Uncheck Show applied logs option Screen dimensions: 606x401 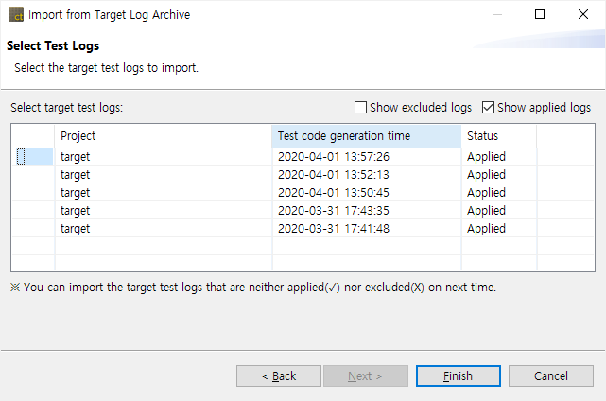click(489, 108)
